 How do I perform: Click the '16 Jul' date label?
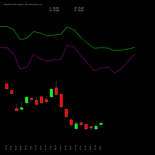pos(46,148)
